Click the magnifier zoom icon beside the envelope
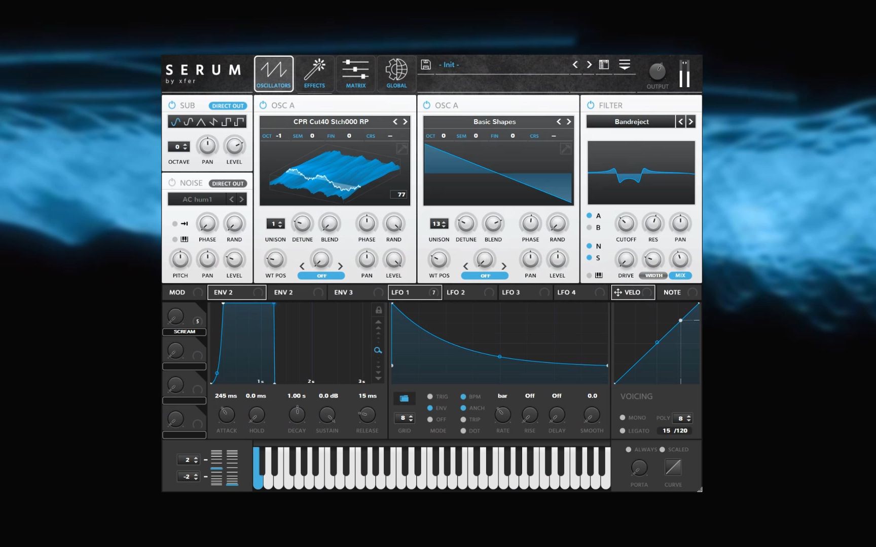 pos(378,350)
